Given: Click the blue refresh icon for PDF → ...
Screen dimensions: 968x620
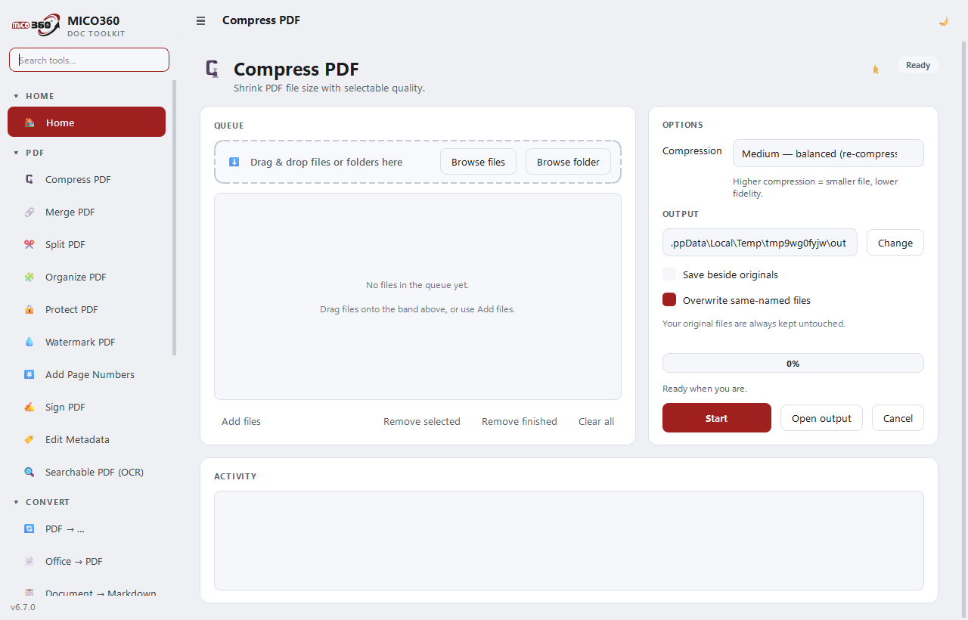Looking at the screenshot, I should (x=29, y=529).
